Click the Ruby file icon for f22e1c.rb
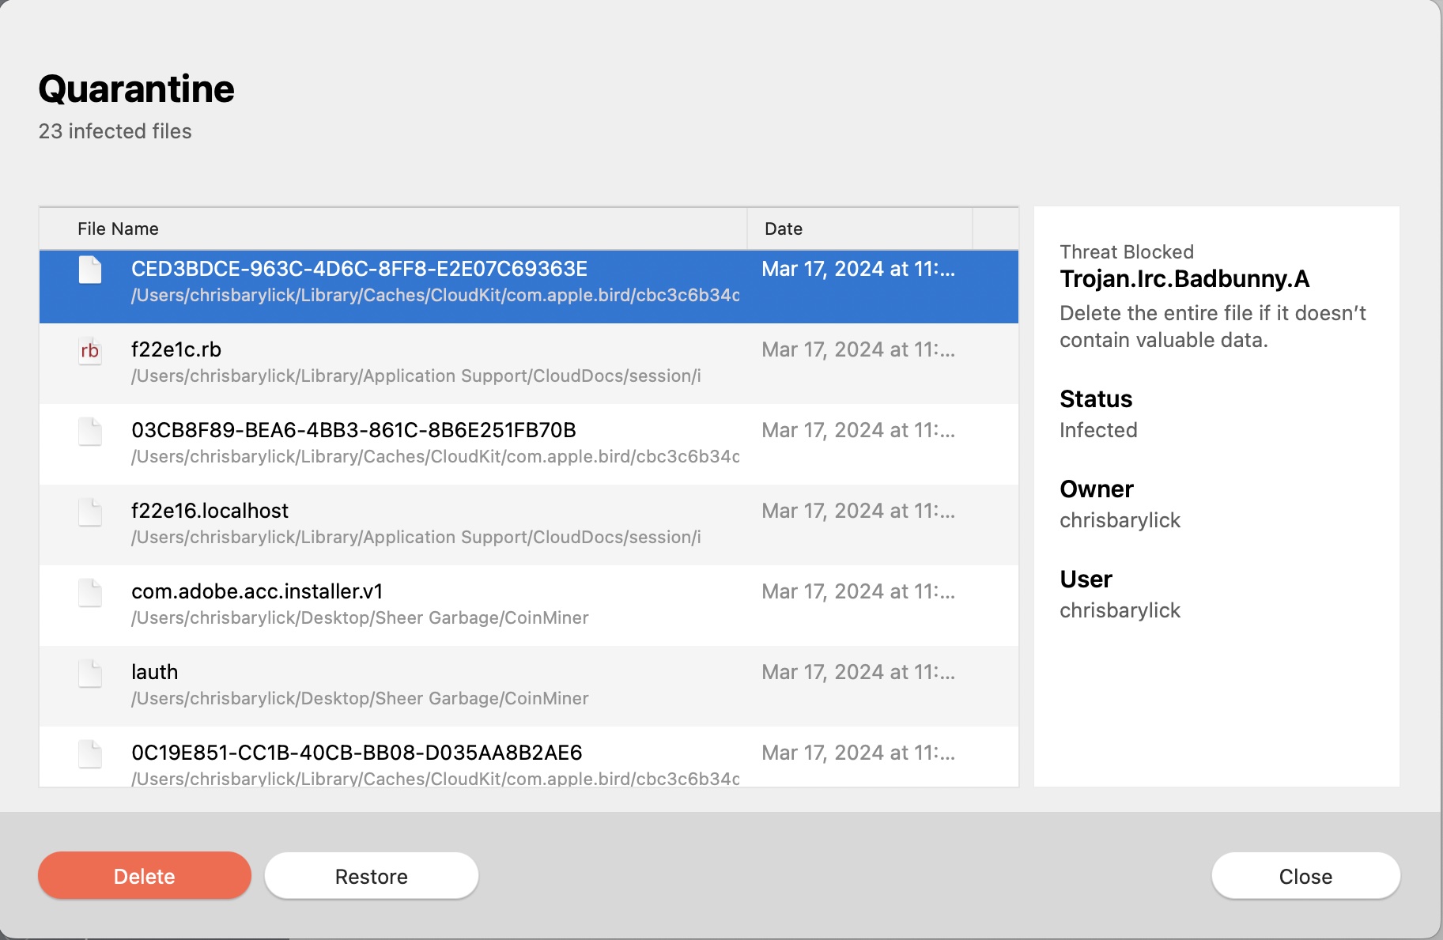Screen dimensions: 1443x940 (x=89, y=351)
